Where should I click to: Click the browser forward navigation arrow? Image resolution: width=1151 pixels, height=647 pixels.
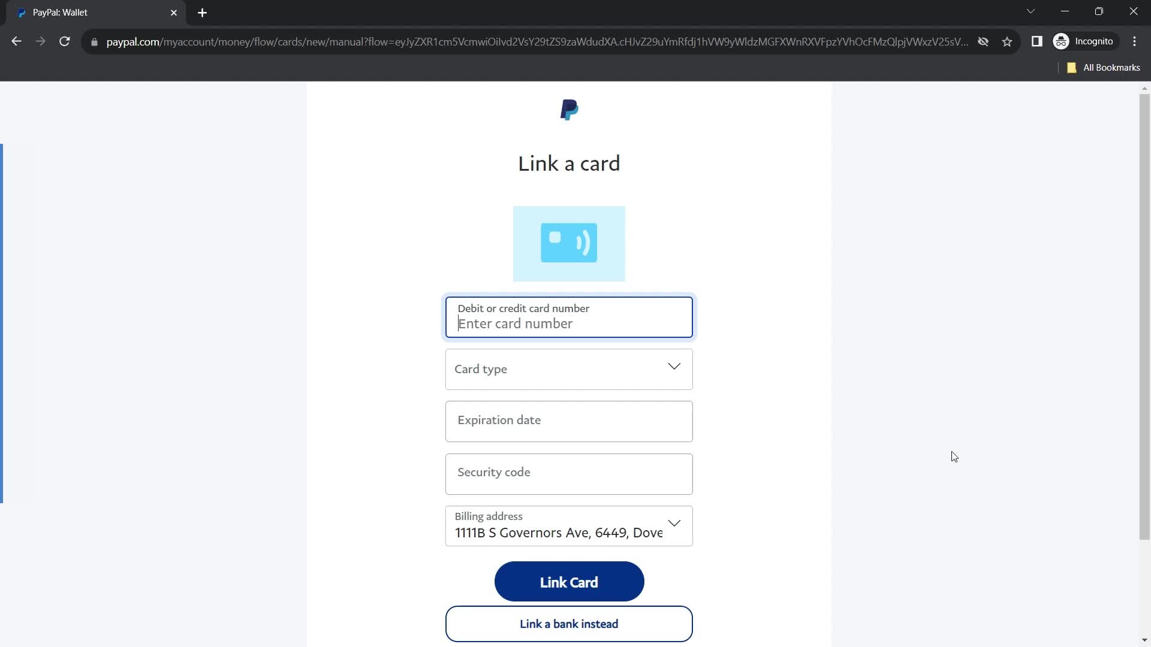tap(40, 41)
